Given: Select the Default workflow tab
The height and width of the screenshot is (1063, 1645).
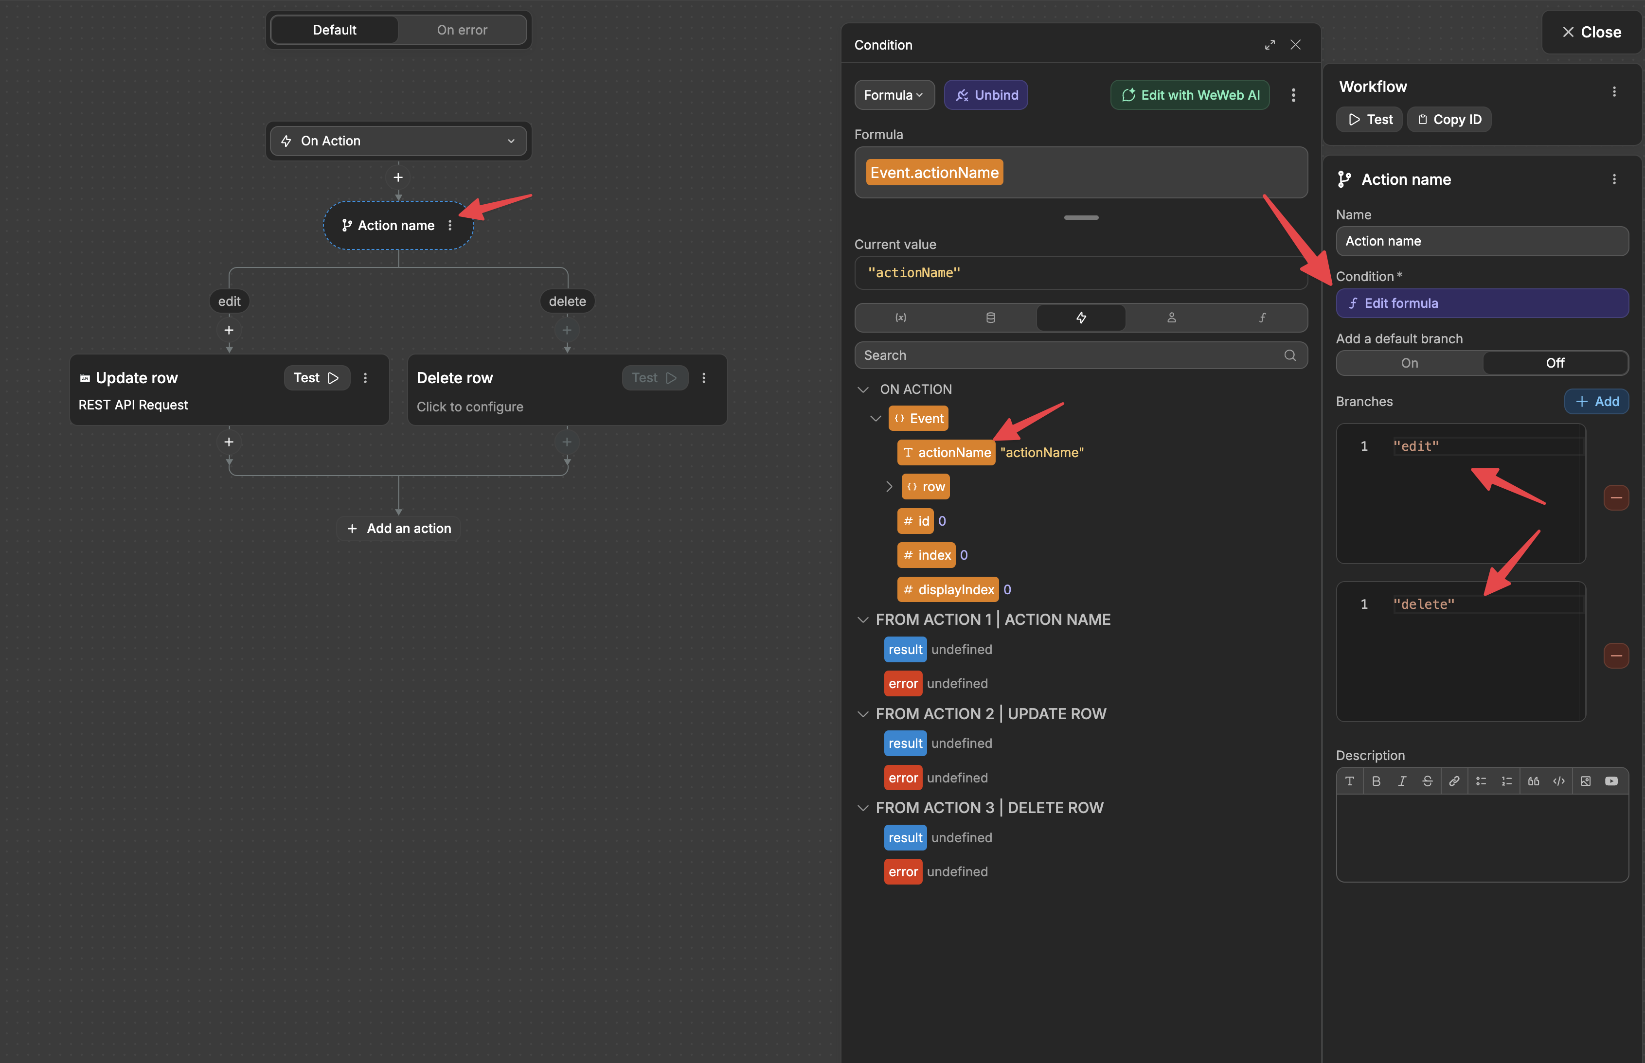Looking at the screenshot, I should click(334, 30).
